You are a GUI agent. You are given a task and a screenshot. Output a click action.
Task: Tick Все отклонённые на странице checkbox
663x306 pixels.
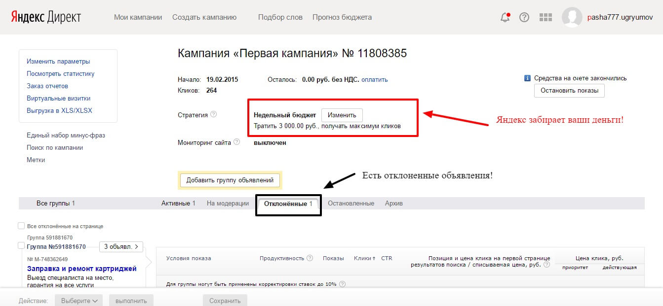tap(21, 226)
